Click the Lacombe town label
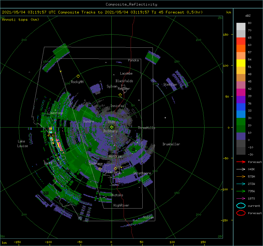The width and height of the screenshot is (263, 246). pyautogui.click(x=126, y=73)
